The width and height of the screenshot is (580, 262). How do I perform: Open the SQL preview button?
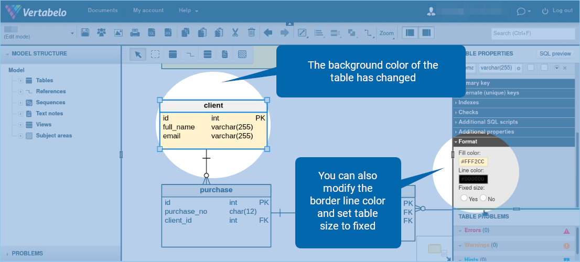tap(555, 53)
